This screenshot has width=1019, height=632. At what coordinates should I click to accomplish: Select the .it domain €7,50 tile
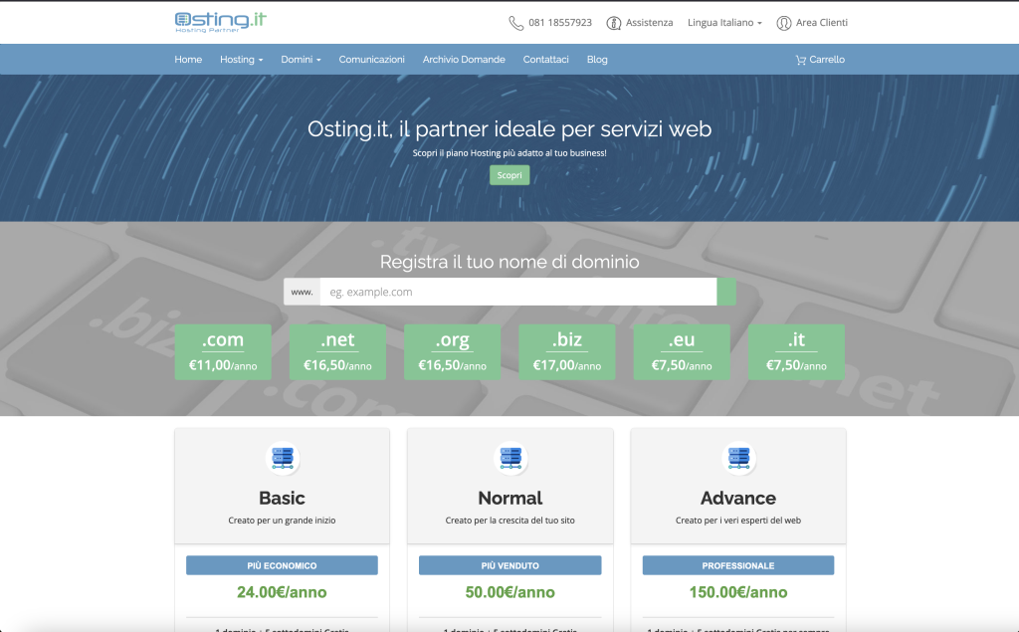coord(796,351)
